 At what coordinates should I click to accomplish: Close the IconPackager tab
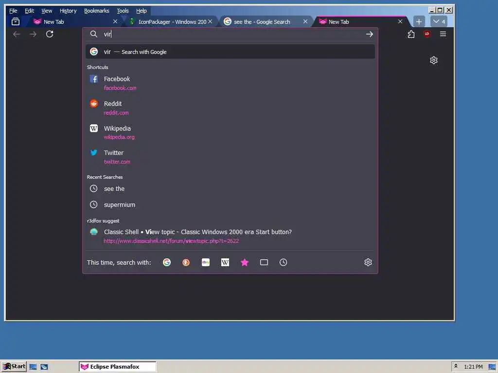(x=210, y=21)
